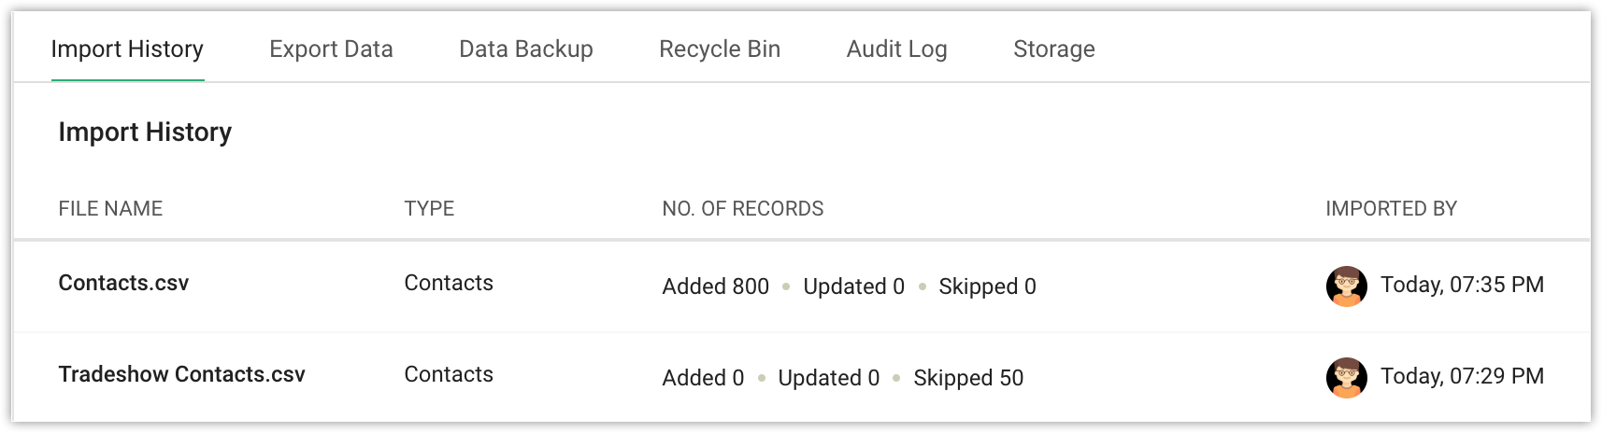Image resolution: width=1602 pixels, height=433 pixels.
Task: Click the user avatar in the Contacts.csv row
Action: point(1346,286)
